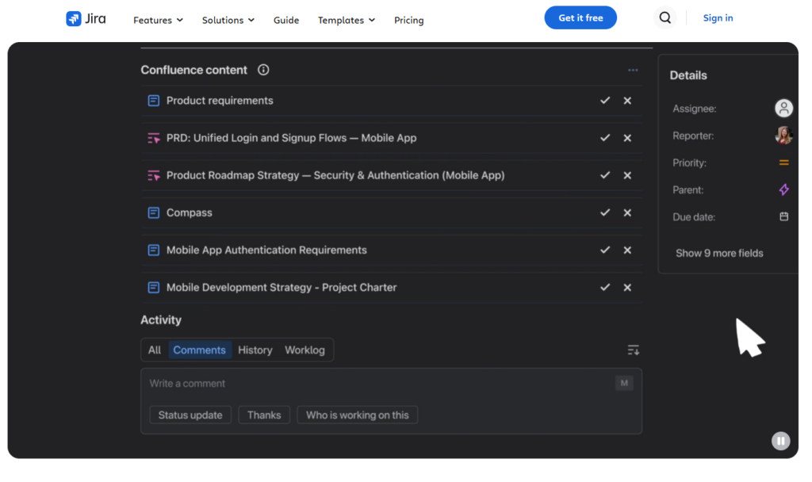Viewport: 812px width, 482px height.
Task: Accept Product Roadmap Strategy checkmark
Action: (605, 175)
